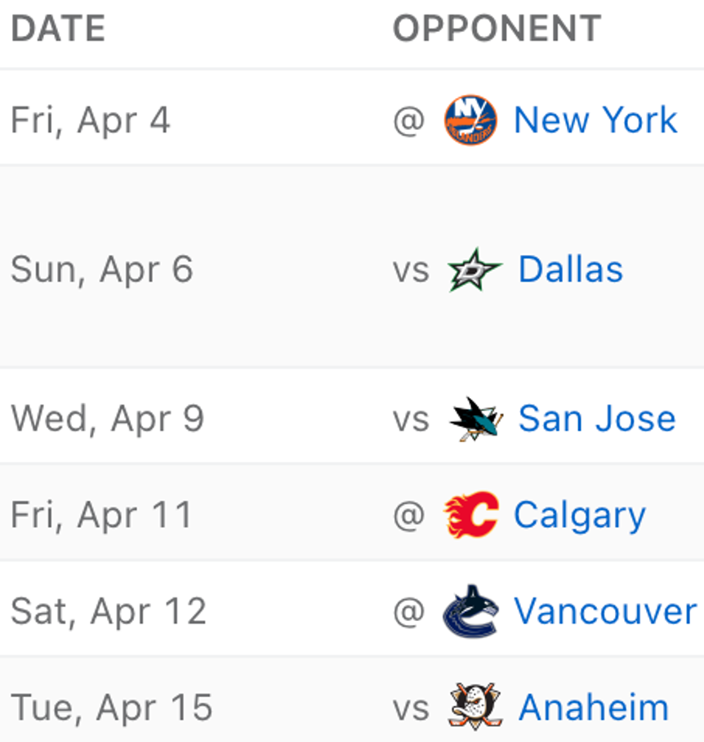Select the Fri, Apr 4 date cell
This screenshot has height=742, width=704.
point(91,120)
